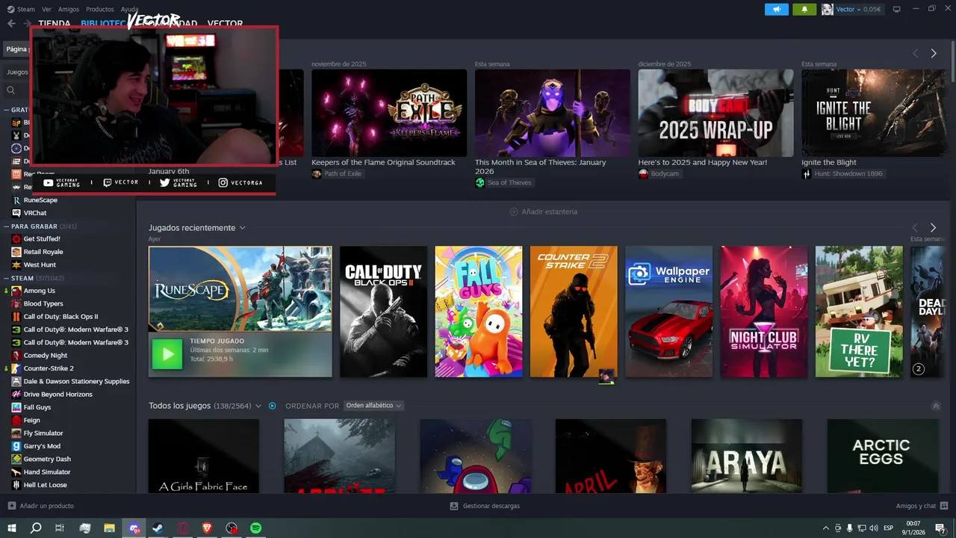Select Garry's Mod in the sidebar
The height and width of the screenshot is (538, 956).
click(x=42, y=446)
